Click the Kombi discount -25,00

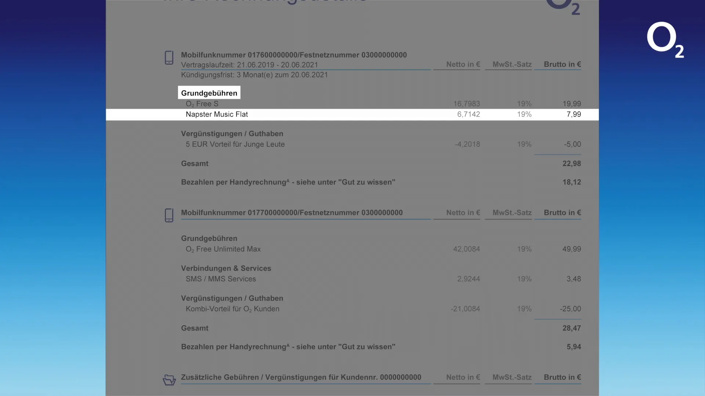(571, 309)
